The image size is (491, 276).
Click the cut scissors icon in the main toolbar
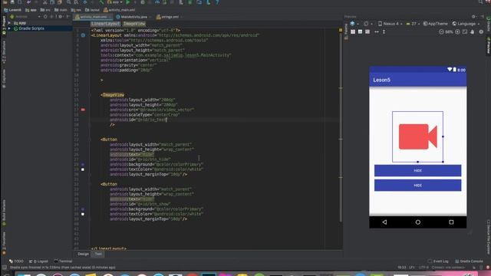(x=45, y=2)
